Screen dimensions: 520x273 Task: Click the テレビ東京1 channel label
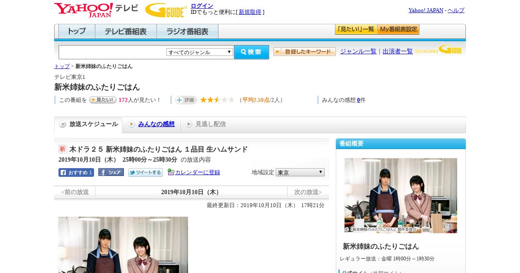(x=70, y=77)
